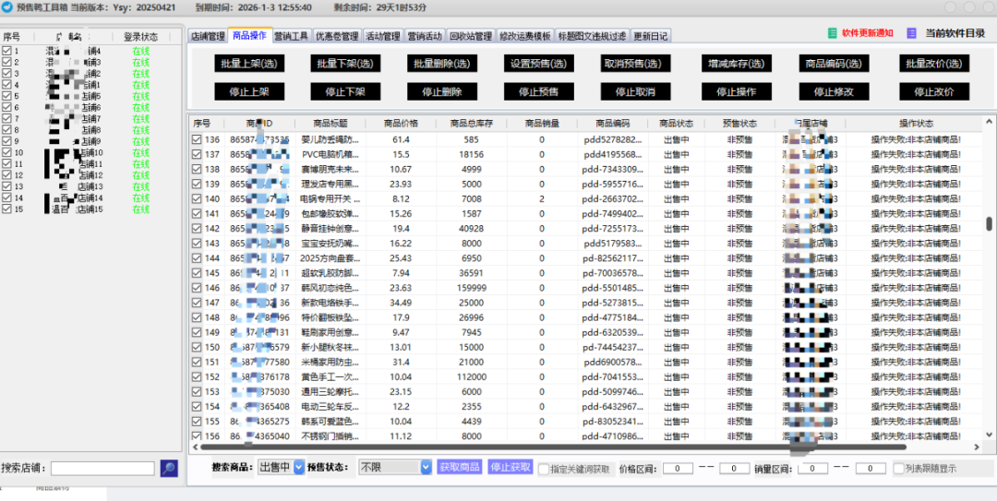The image size is (997, 501).
Task: Click the 批量改价(选) button
Action: [934, 63]
